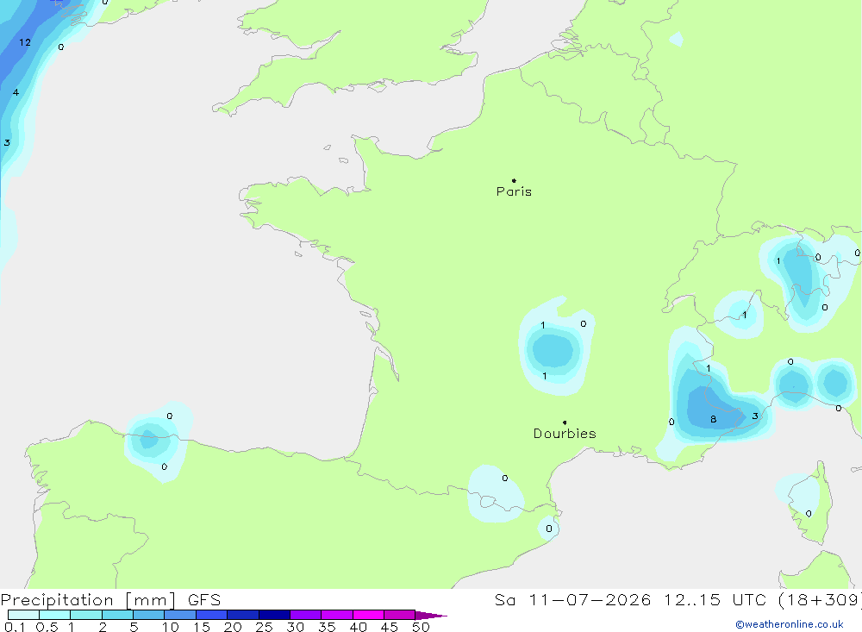Pick the 30–35 mm purple legend swatch
The height and width of the screenshot is (632, 862).
pyautogui.click(x=305, y=615)
